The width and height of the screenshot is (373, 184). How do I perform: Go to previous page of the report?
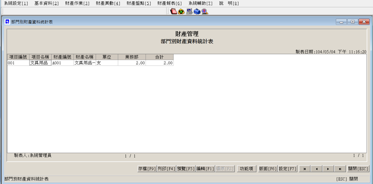tap(317, 169)
